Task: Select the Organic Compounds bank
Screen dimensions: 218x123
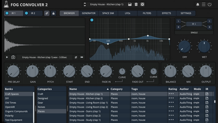Action: (19, 111)
